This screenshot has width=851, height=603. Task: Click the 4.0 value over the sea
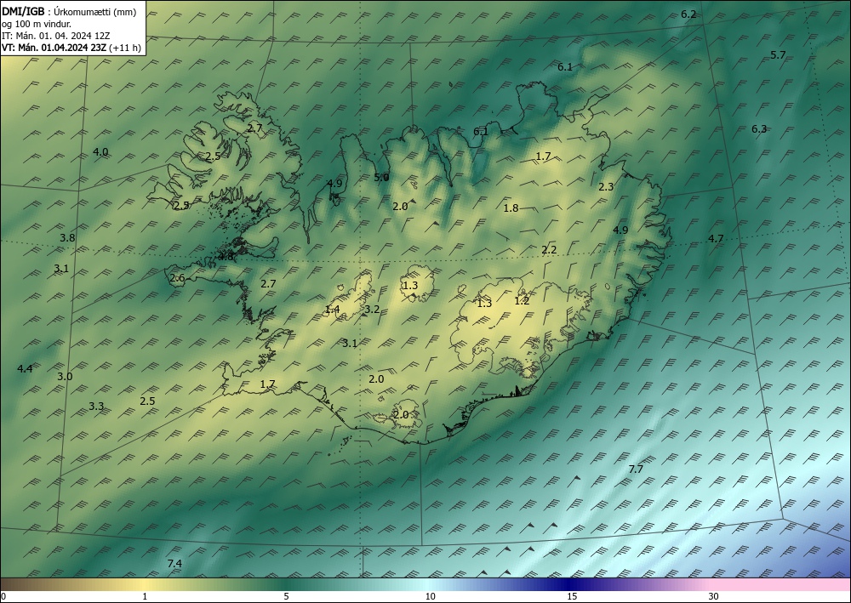pyautogui.click(x=100, y=152)
